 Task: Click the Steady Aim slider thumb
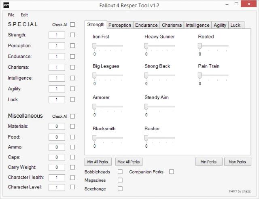point(146,107)
